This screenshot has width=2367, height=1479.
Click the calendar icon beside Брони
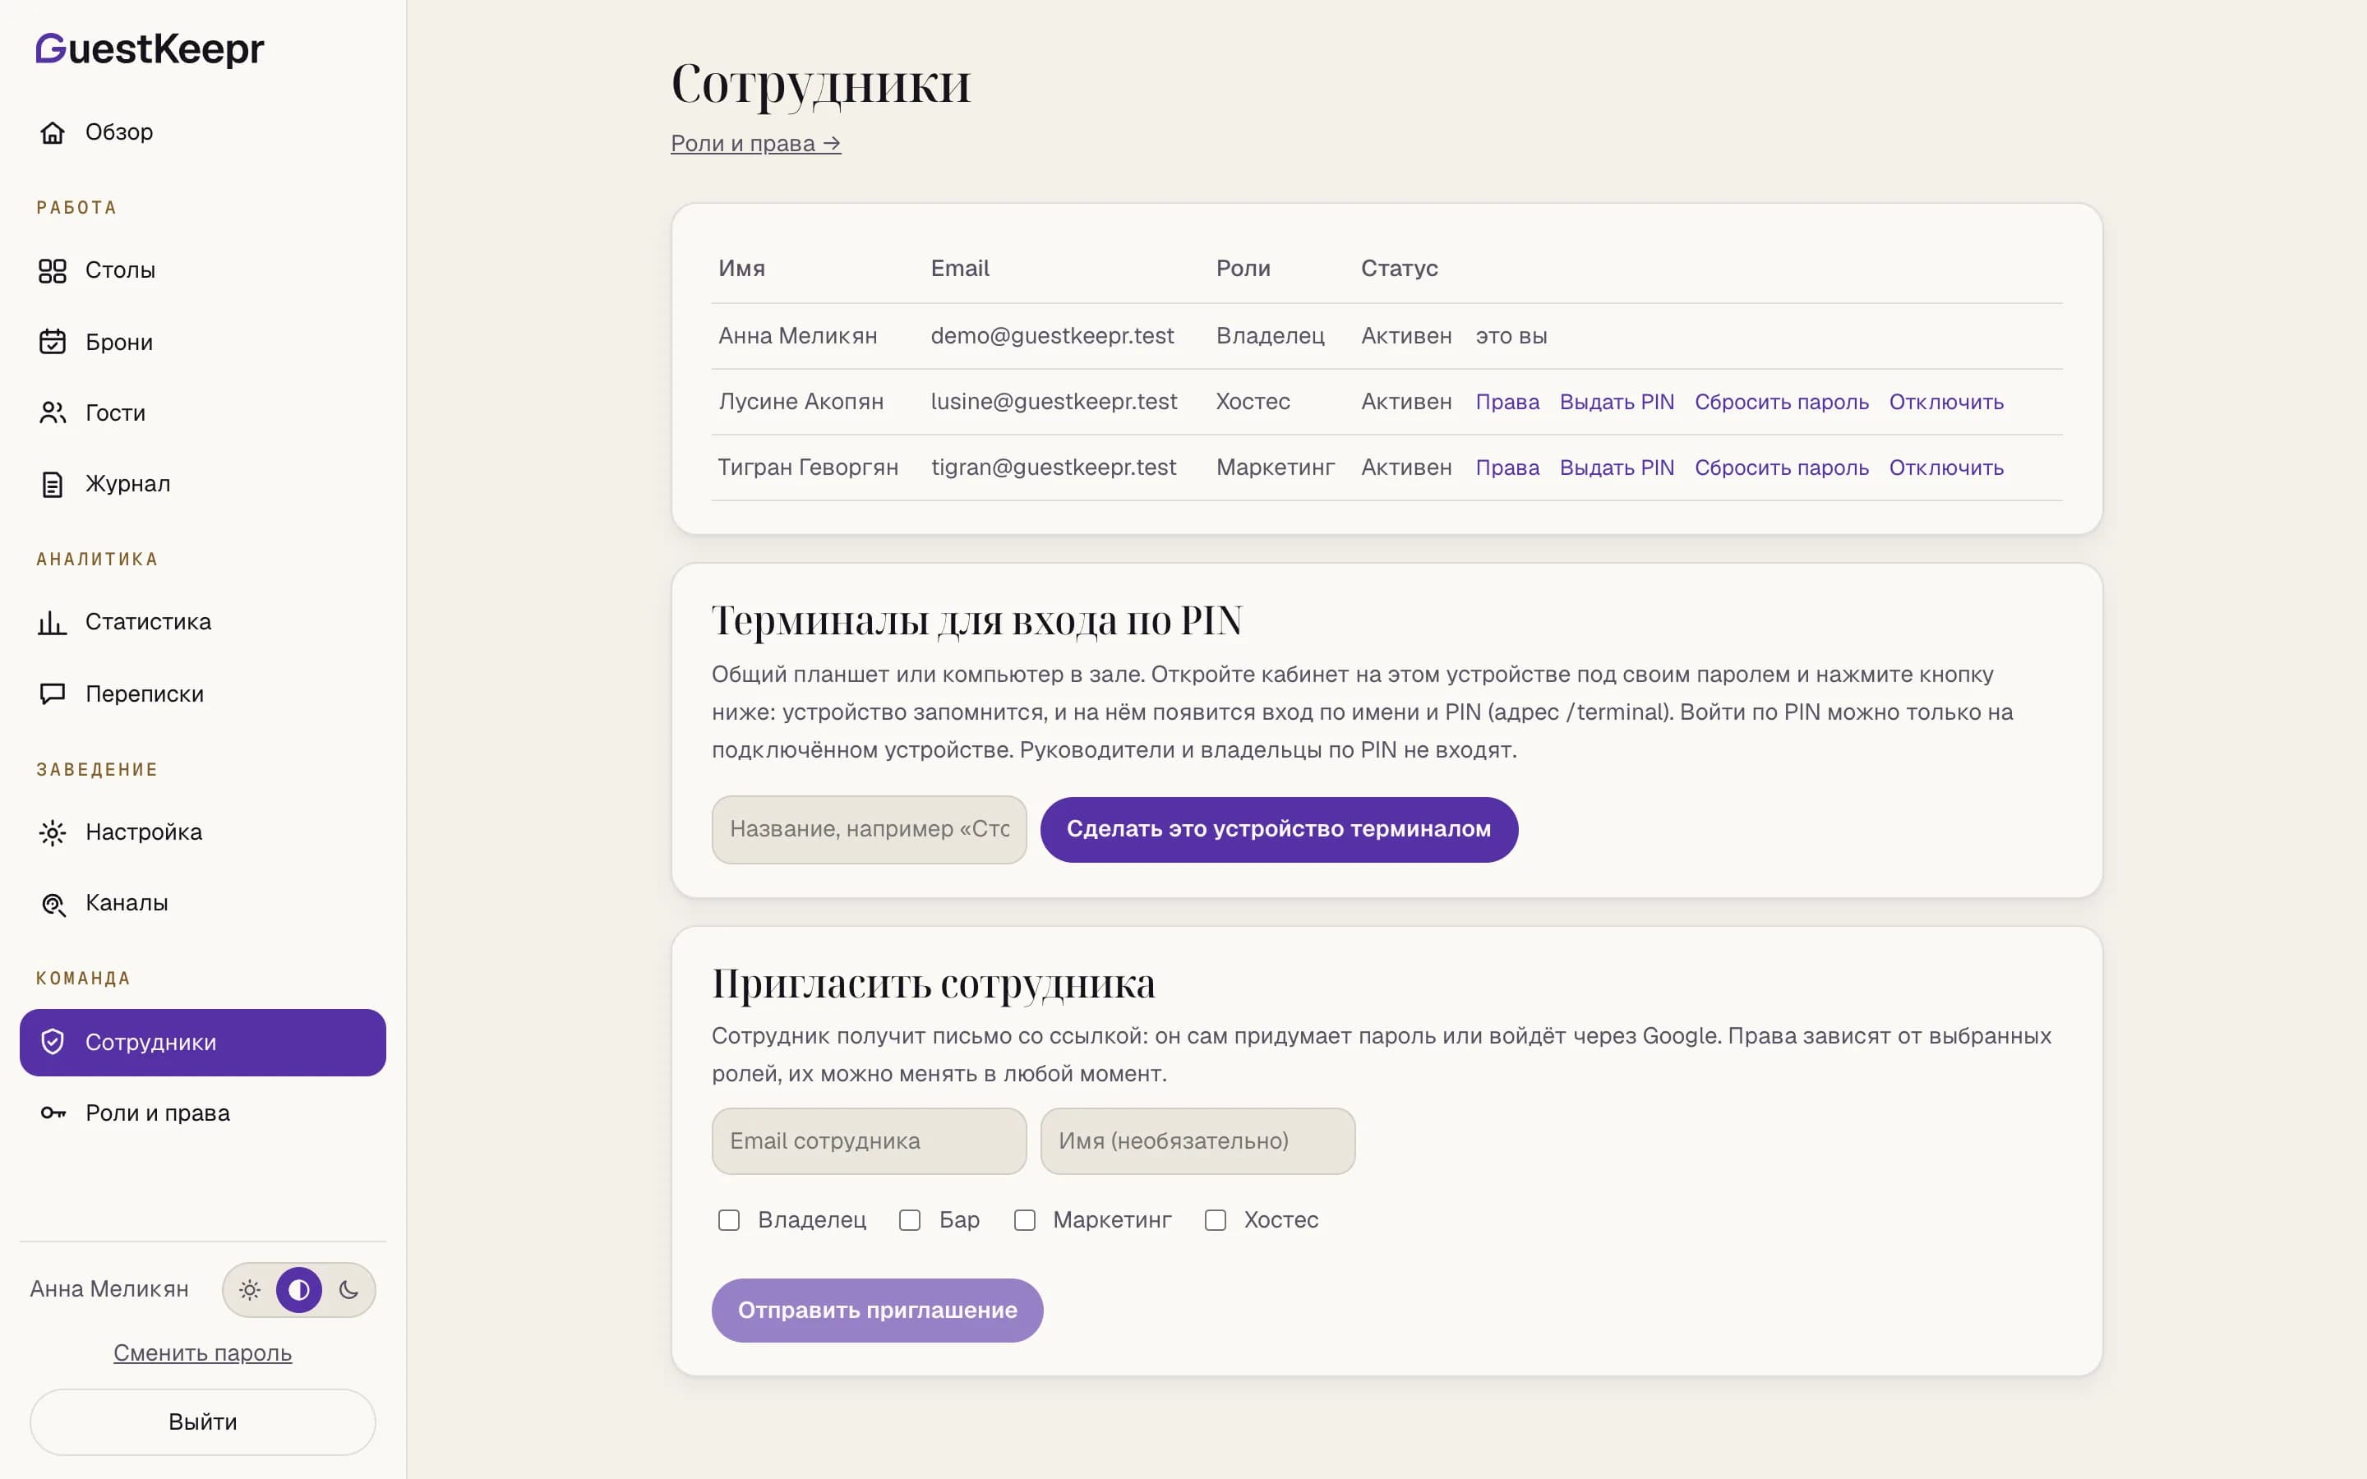(x=53, y=341)
